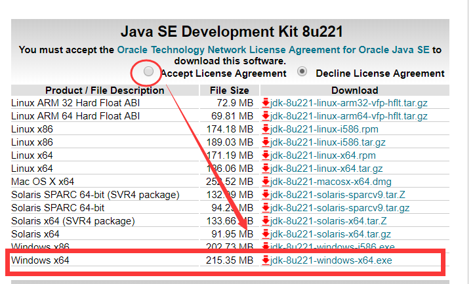
Task: Click the 189.03 MB file size cell
Action: (230, 142)
